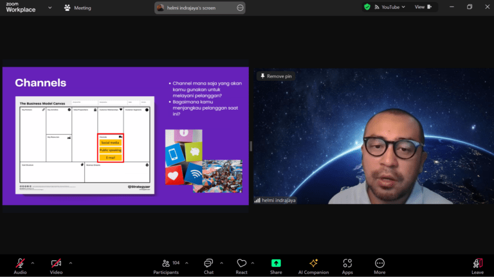Toggle Zoom Workplace dropdown chevron
494x277 pixels.
(50, 8)
